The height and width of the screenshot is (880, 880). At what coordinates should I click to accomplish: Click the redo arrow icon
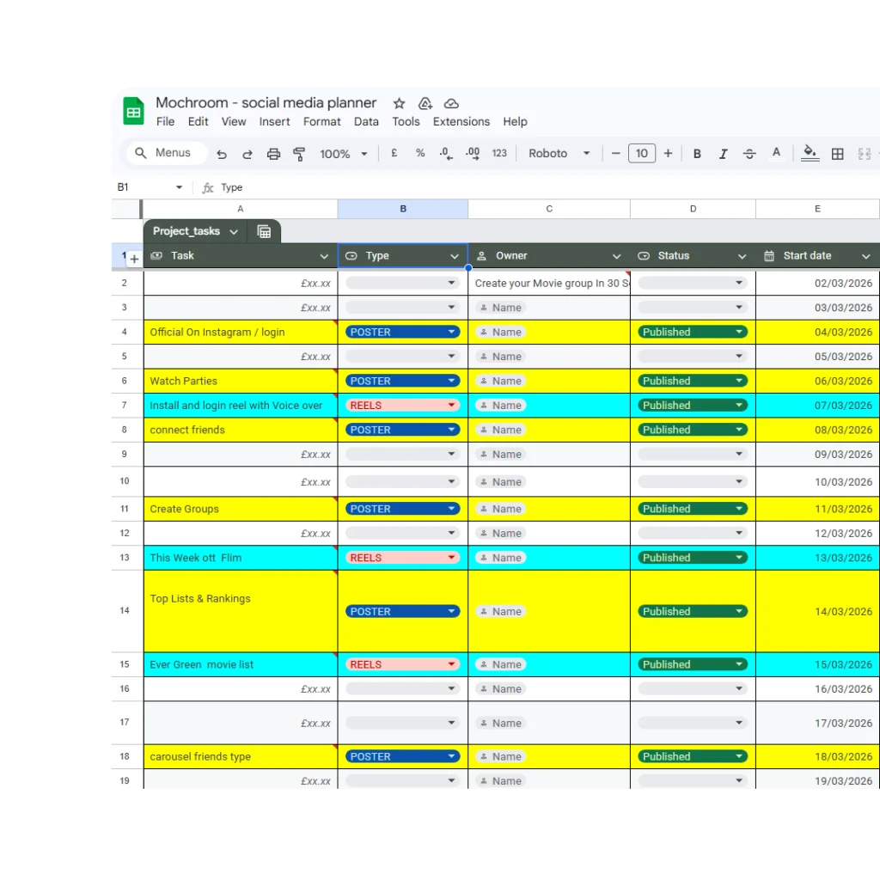click(247, 154)
